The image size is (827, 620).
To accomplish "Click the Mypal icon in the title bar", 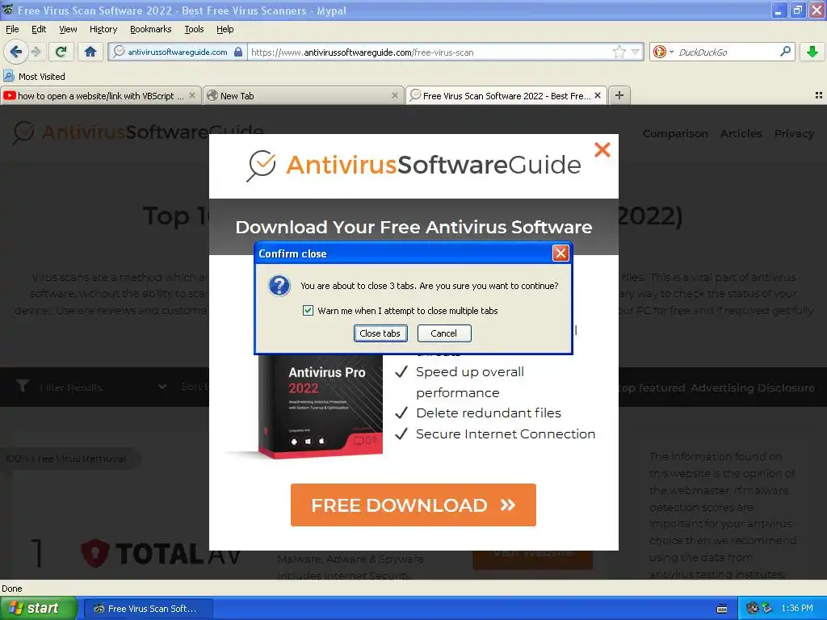I will coord(7,10).
